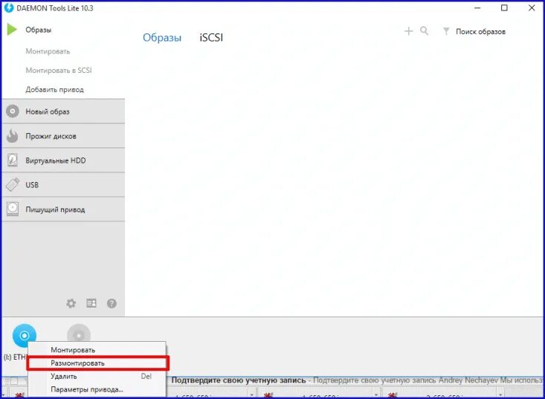
Task: Click the Подтвердите свою учетную запись message
Action: coord(239,380)
